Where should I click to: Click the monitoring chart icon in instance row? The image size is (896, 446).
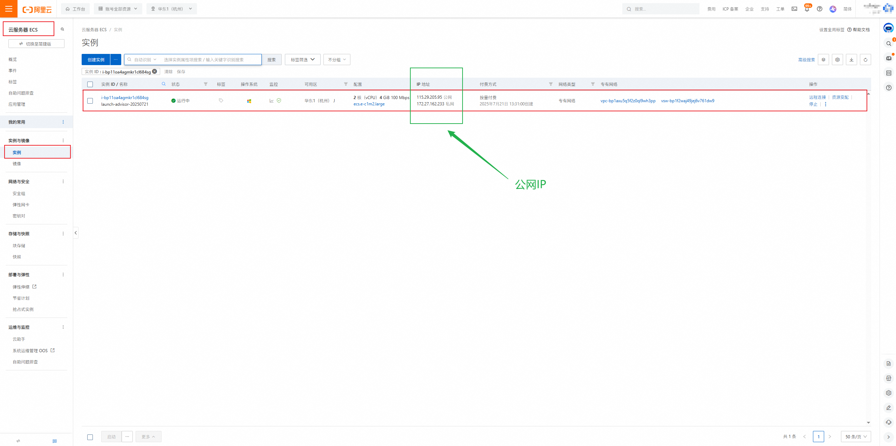272,101
